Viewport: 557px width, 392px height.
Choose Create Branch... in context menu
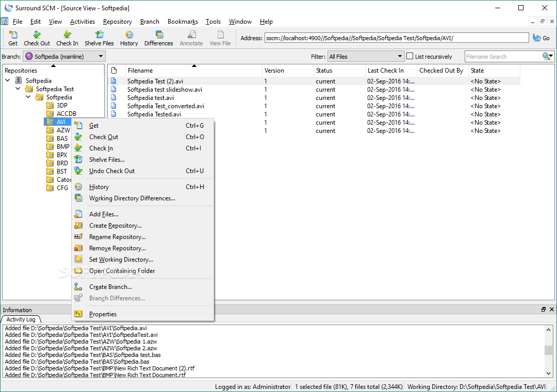pyautogui.click(x=143, y=287)
